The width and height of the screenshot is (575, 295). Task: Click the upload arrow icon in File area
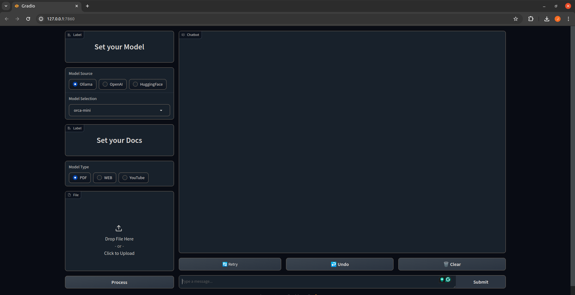point(119,228)
